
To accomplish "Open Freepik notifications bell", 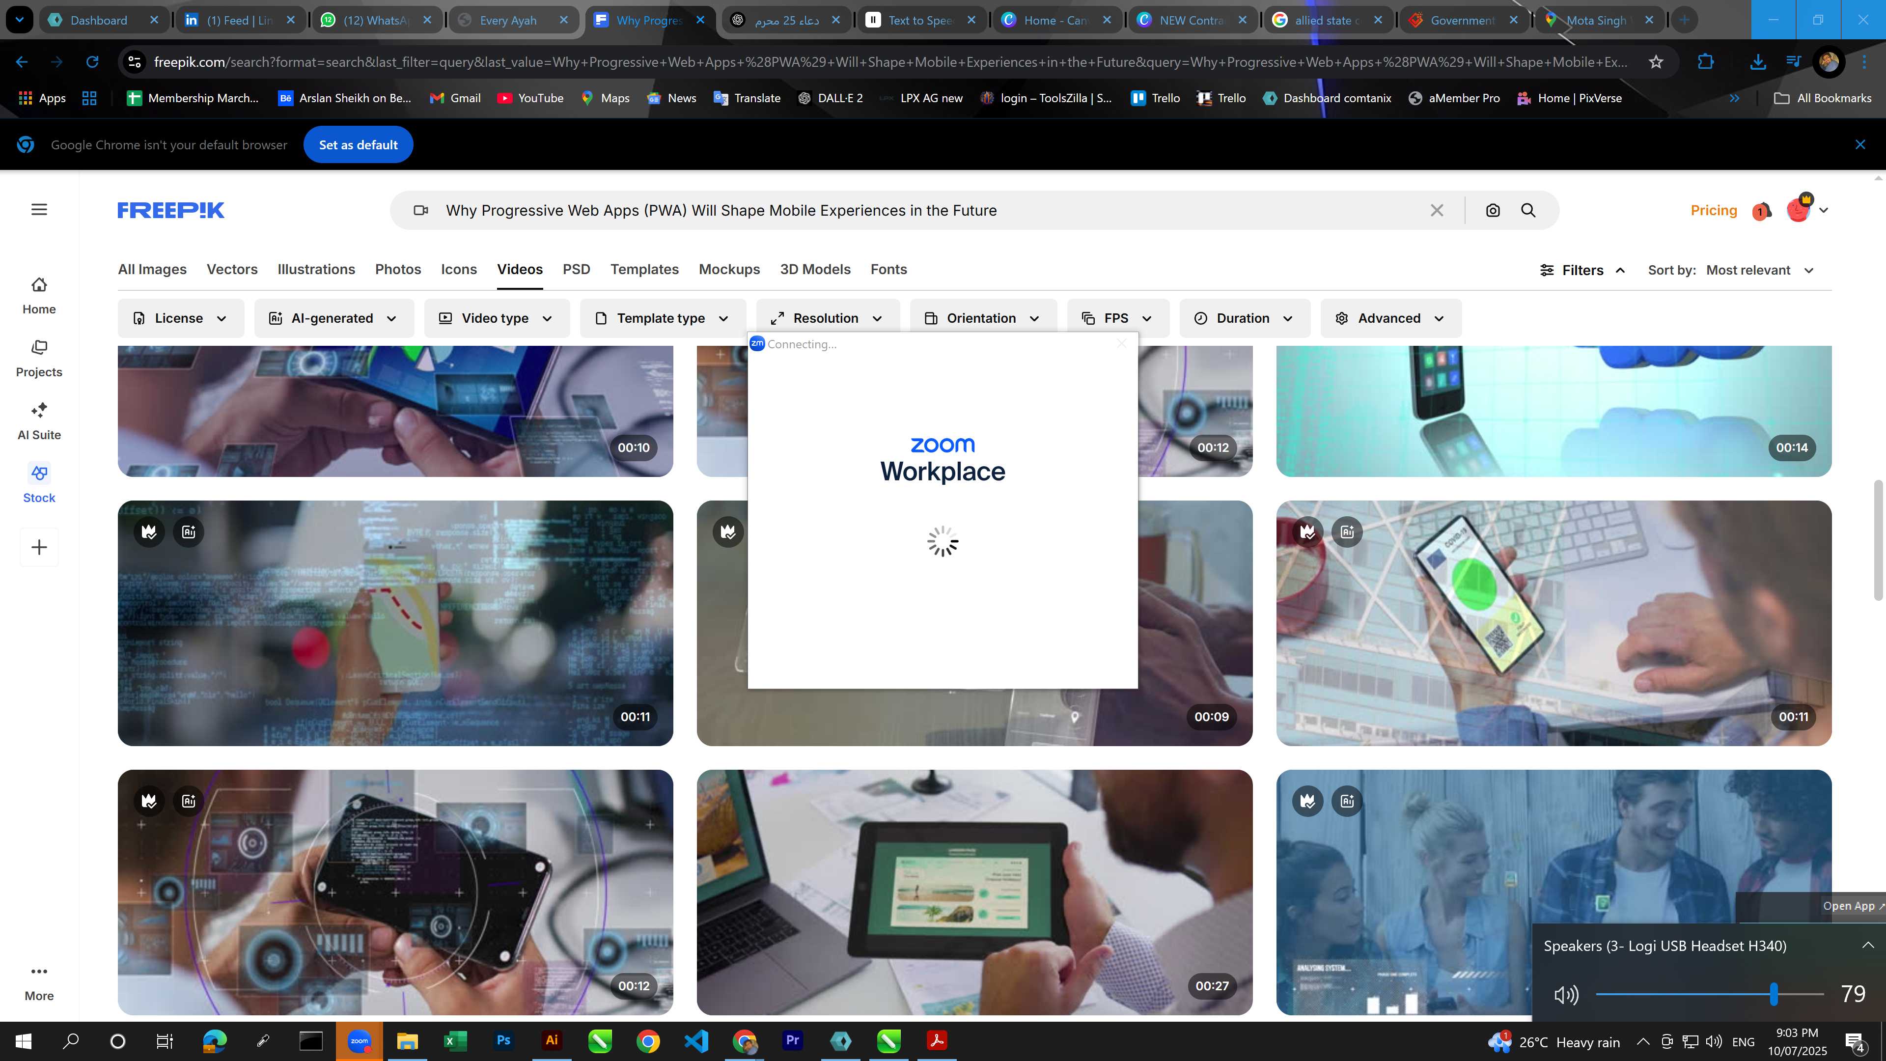I will [1762, 212].
